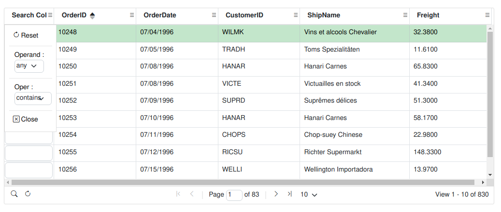
Task: Choose Reset in the search menu
Action: (26, 35)
